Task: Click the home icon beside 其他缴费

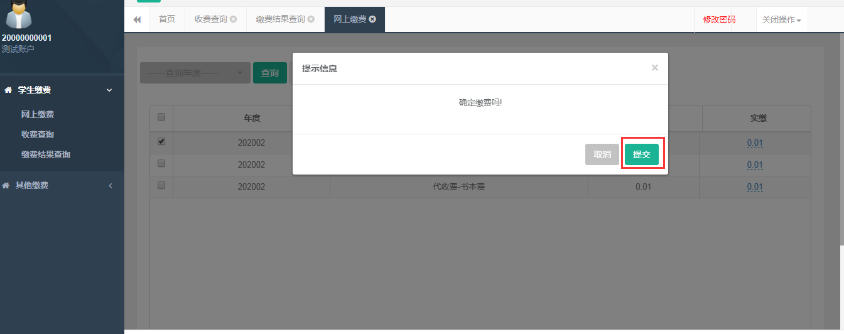Action: tap(6, 186)
